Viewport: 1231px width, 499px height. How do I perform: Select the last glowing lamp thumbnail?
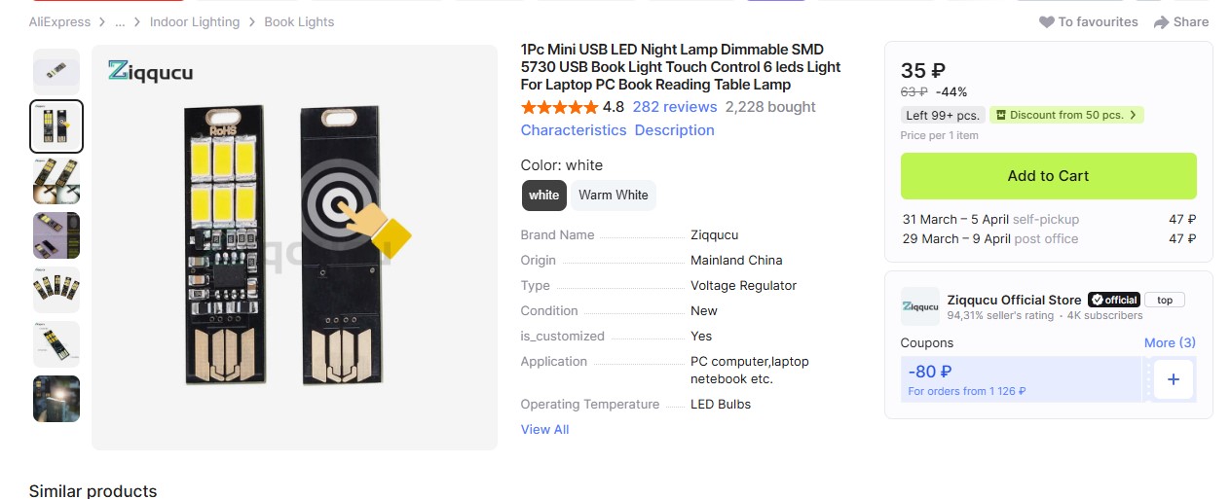tap(56, 399)
